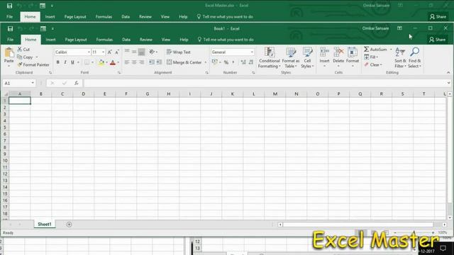Toggle Align Right

141,62
